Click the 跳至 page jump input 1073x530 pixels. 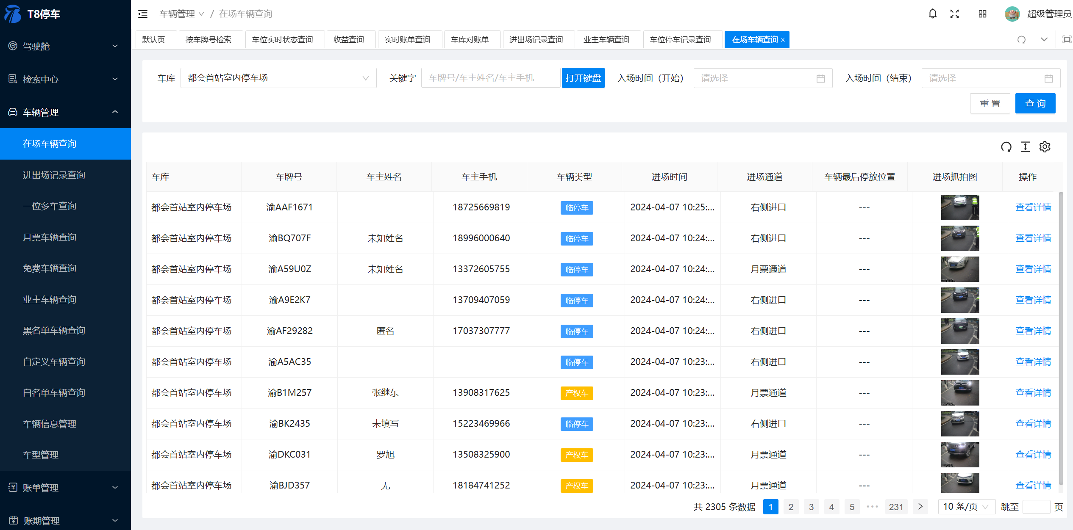pos(1036,507)
